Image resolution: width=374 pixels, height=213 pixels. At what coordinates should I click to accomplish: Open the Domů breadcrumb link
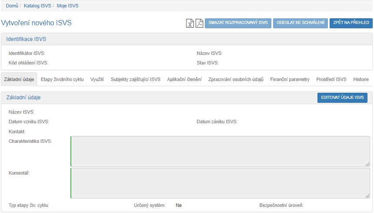[12, 6]
